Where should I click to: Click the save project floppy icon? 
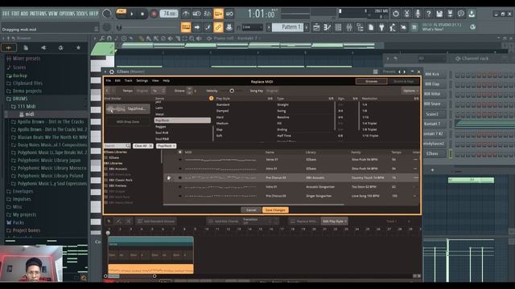click(x=439, y=14)
